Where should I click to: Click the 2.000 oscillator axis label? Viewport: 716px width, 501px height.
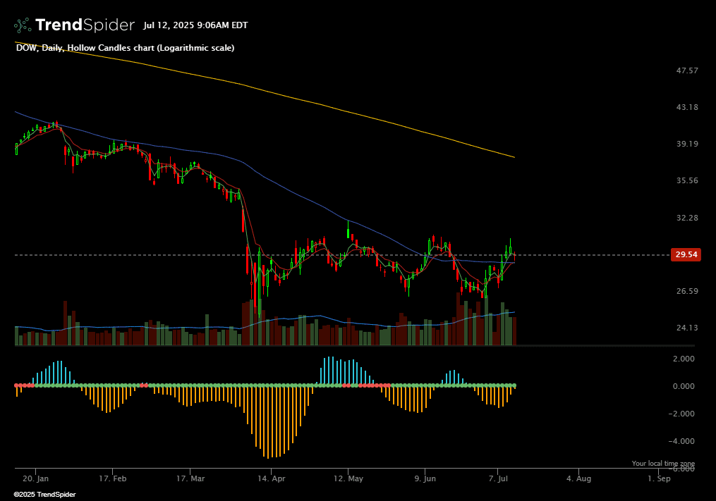click(684, 359)
